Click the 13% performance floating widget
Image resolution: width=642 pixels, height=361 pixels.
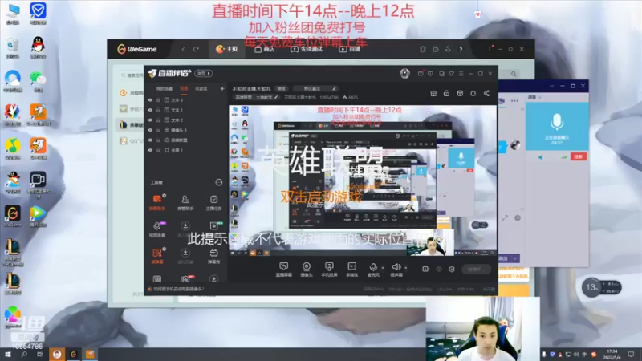tap(601, 287)
